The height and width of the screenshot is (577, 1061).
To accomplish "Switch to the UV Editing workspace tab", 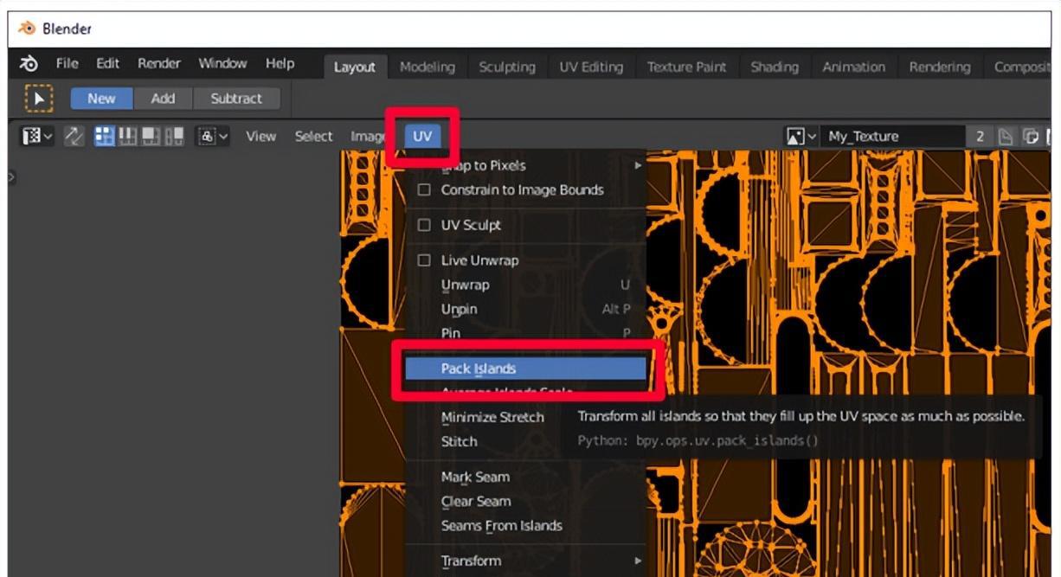I will (591, 67).
